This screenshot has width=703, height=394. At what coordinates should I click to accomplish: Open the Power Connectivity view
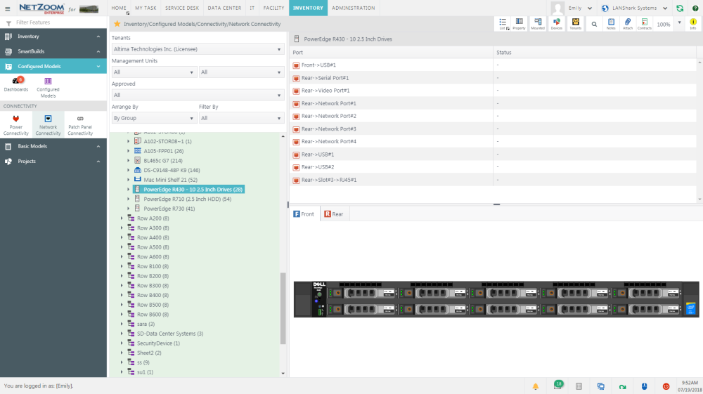click(15, 124)
